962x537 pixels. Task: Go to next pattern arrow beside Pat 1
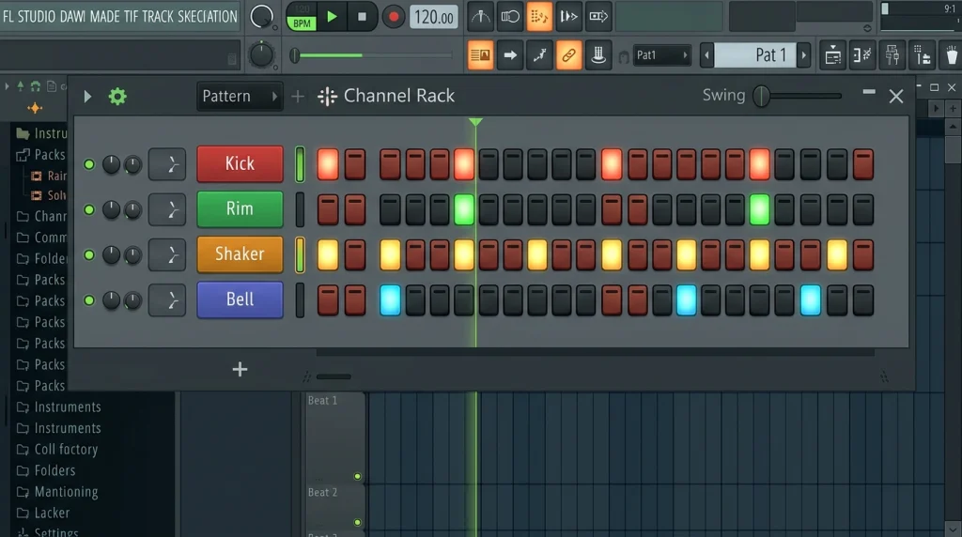coord(804,55)
